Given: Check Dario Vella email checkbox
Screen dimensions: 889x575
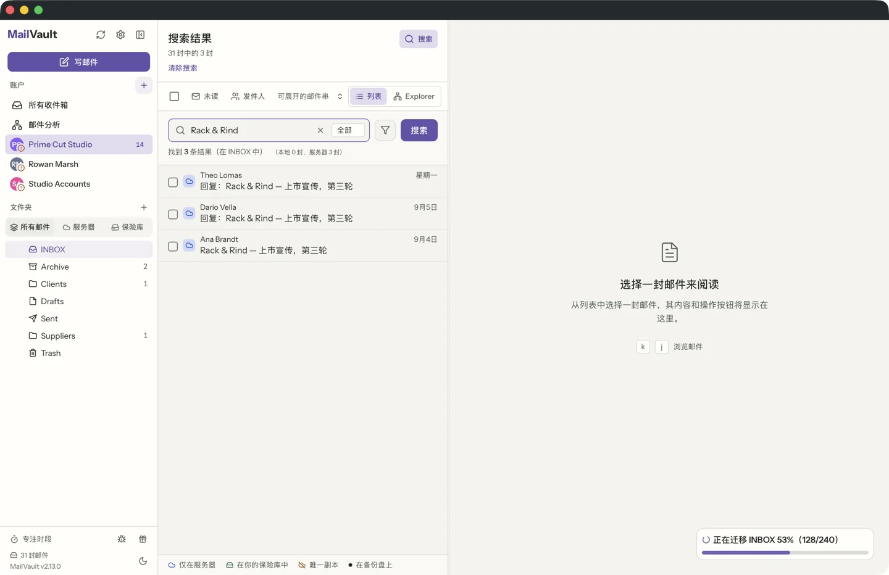Looking at the screenshot, I should [x=173, y=214].
